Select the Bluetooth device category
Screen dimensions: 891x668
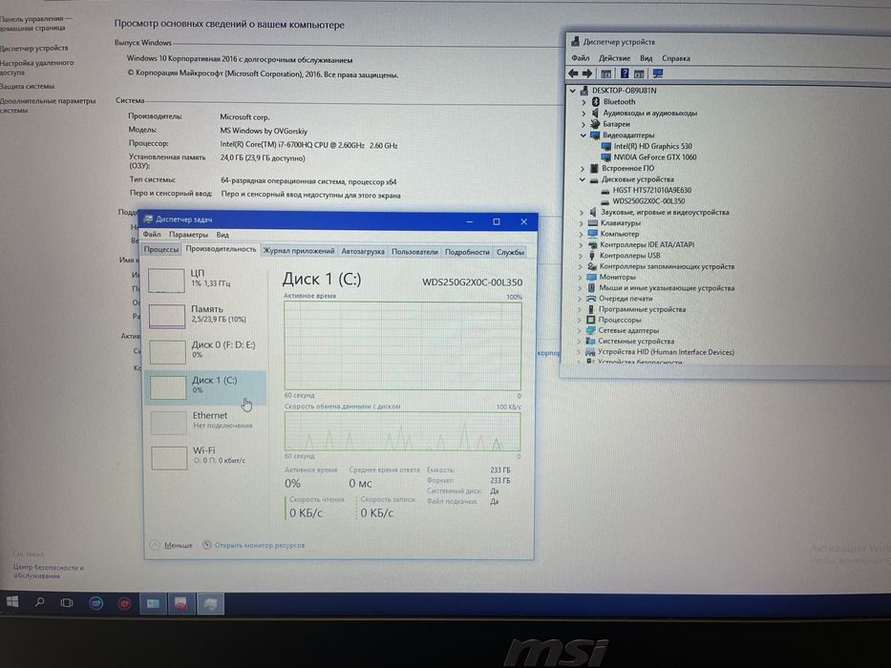coord(620,102)
